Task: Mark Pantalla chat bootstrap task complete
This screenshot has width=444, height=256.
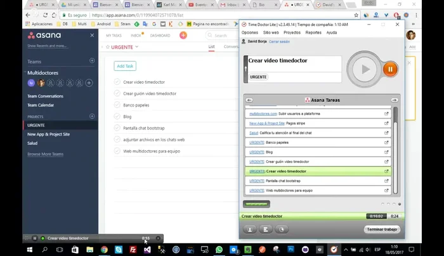Action: 117,128
